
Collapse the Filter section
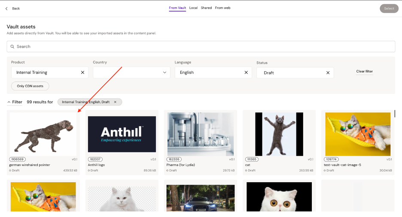(15, 102)
